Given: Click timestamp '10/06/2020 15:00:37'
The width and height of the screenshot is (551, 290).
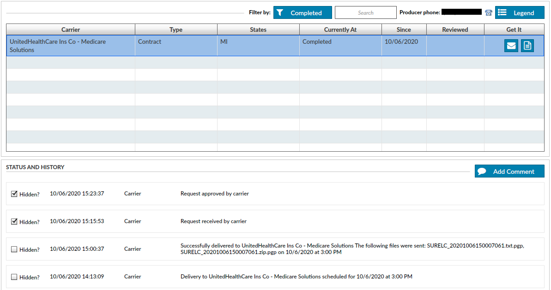Looking at the screenshot, I should pyautogui.click(x=77, y=249).
